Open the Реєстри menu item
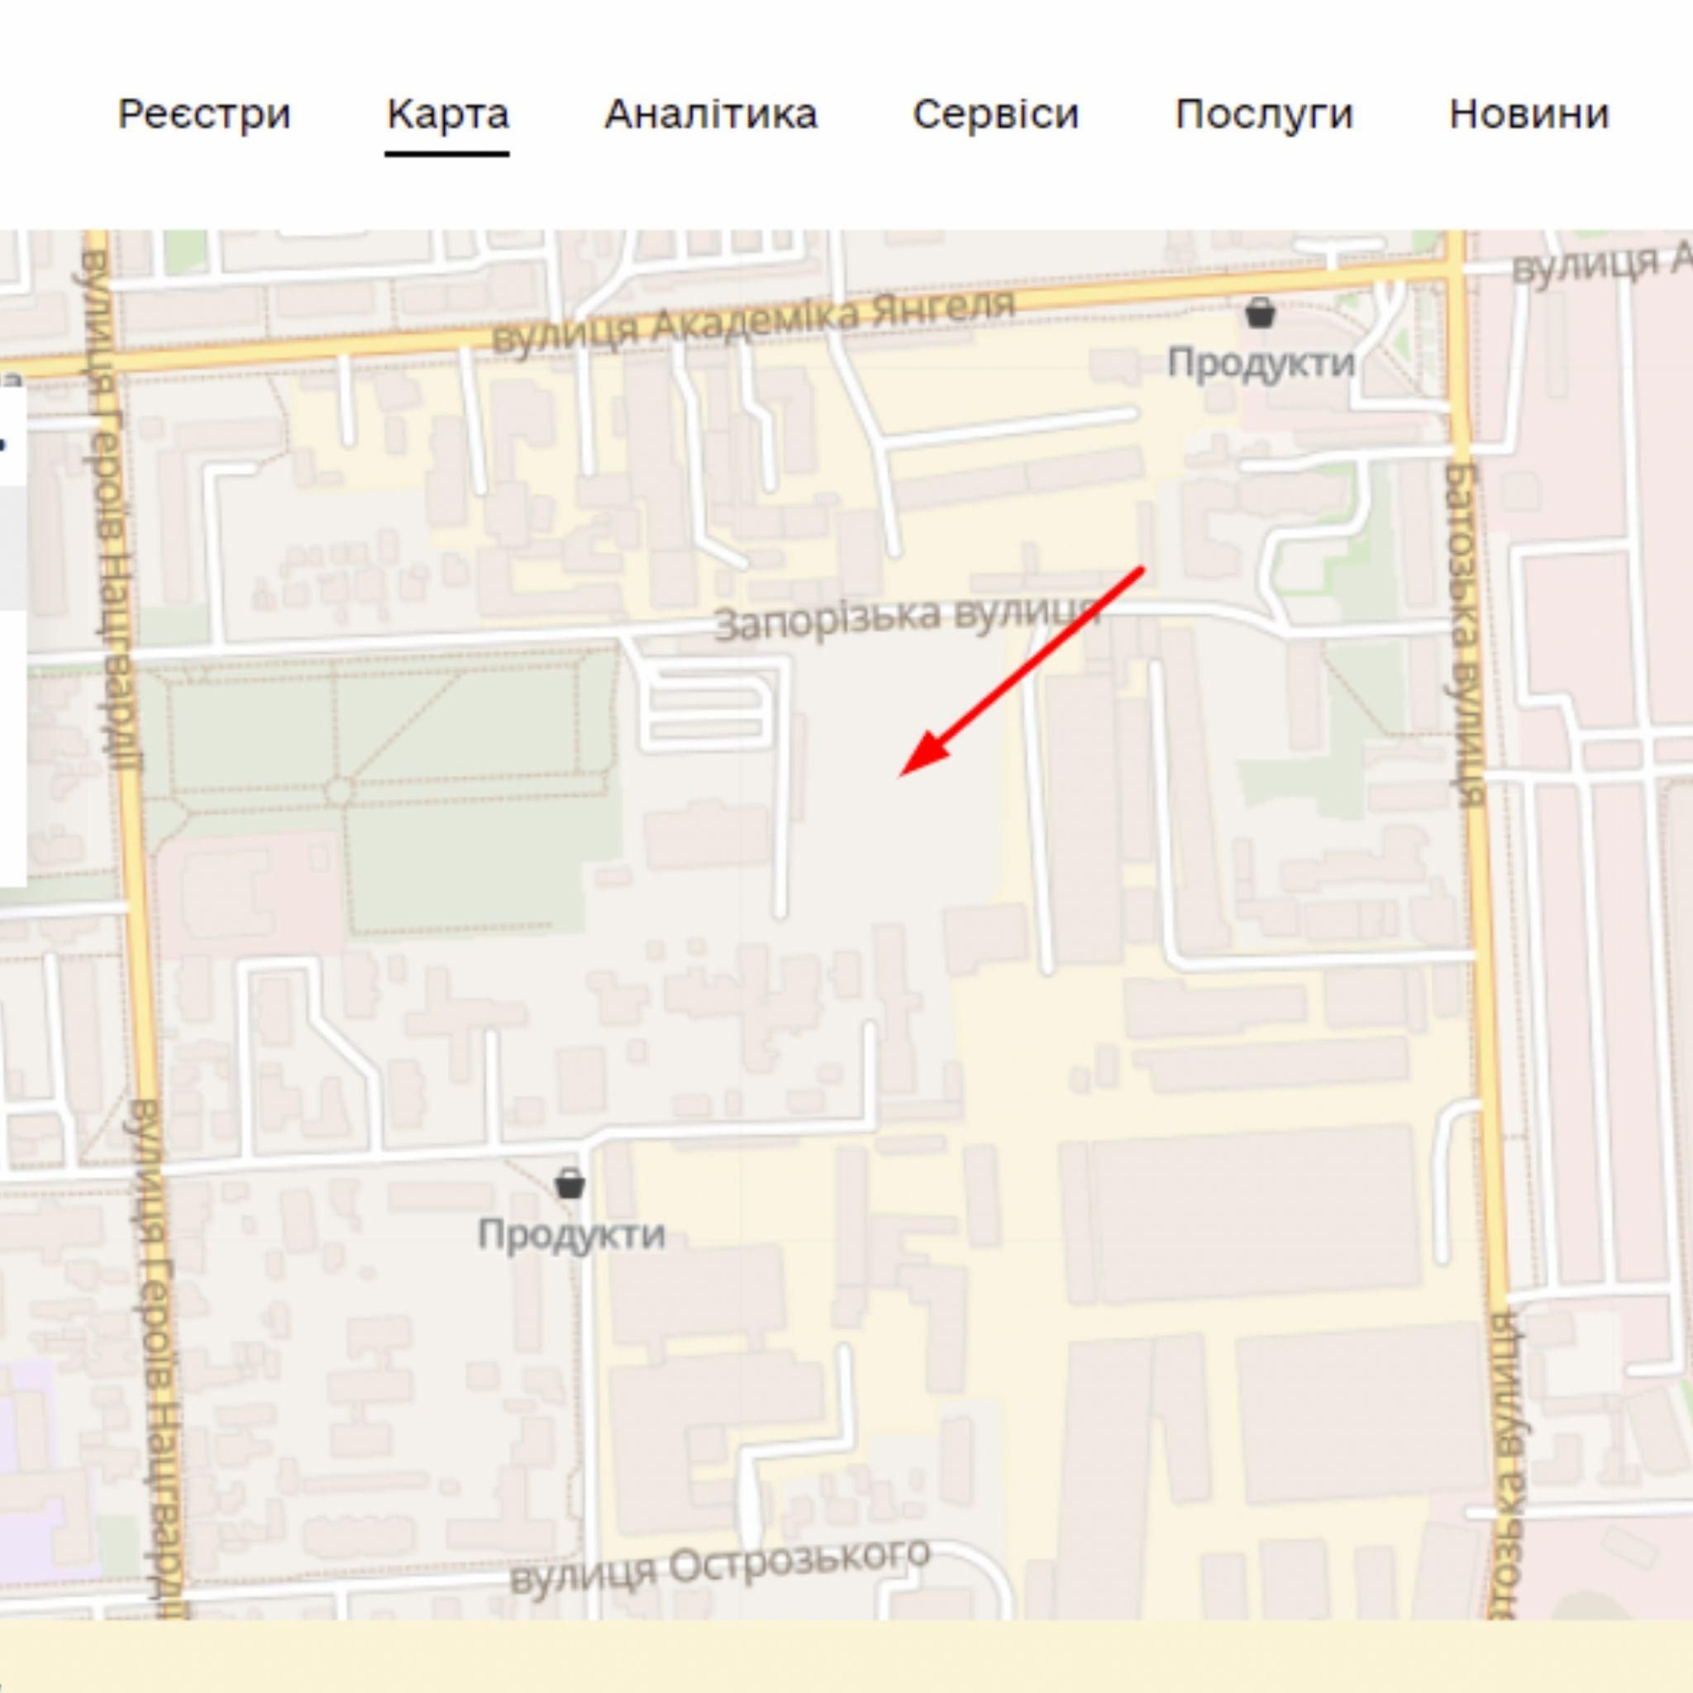The width and height of the screenshot is (1693, 1693). 204,114
